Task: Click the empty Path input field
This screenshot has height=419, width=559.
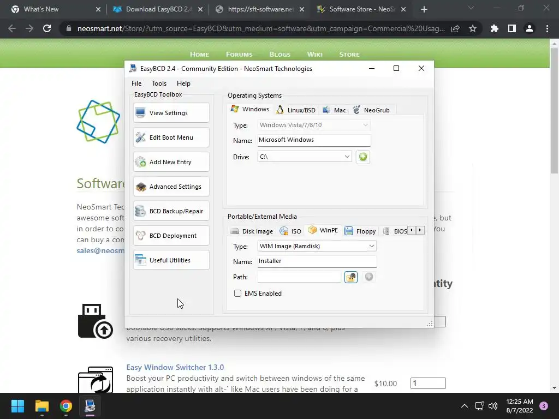Action: (x=299, y=277)
